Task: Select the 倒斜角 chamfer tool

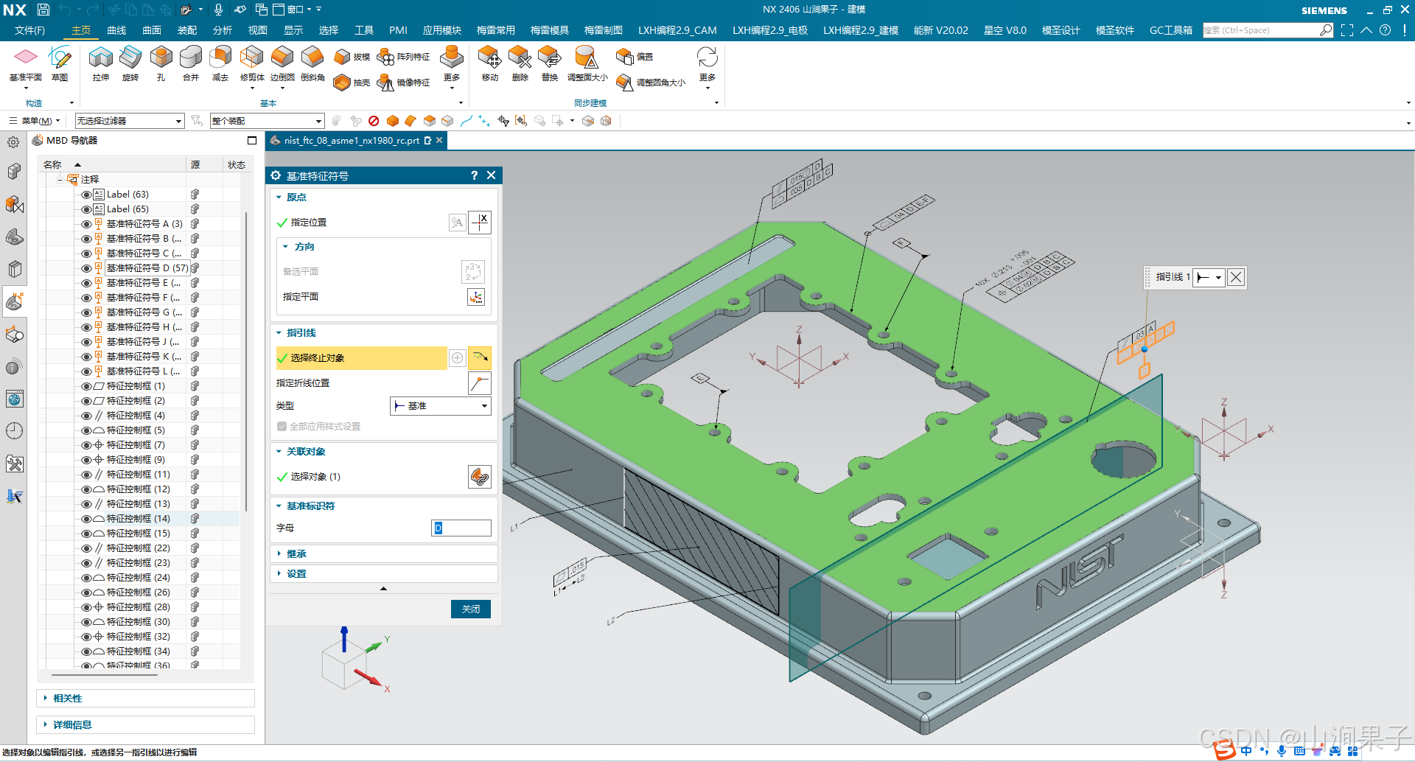Action: [312, 63]
